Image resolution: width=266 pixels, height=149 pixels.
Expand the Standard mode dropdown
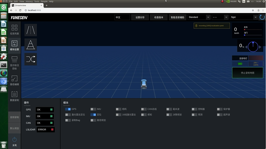click(x=199, y=17)
